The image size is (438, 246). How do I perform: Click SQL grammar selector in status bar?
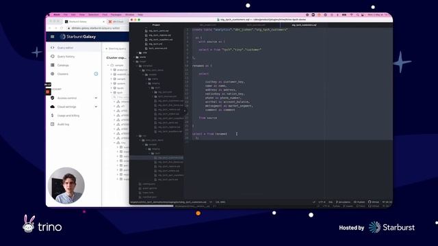point(331,202)
